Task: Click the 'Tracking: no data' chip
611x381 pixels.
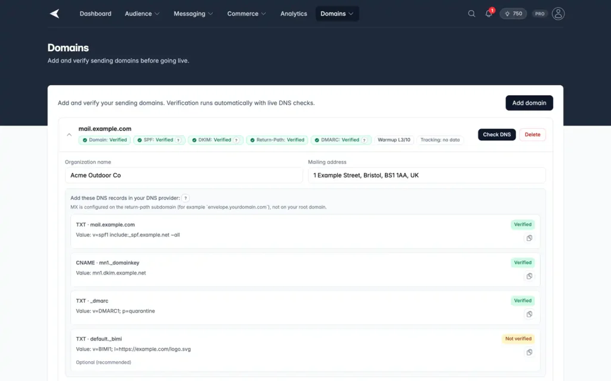Action: pyautogui.click(x=440, y=140)
